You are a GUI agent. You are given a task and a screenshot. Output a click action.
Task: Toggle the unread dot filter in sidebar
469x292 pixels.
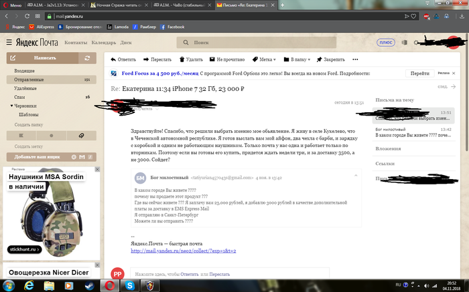(x=52, y=135)
